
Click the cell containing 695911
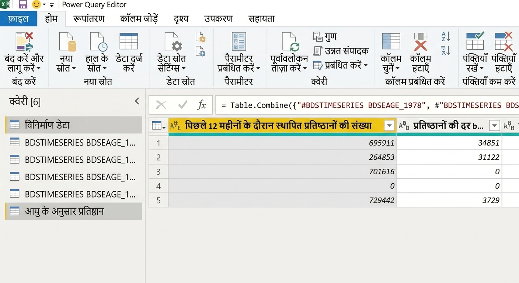[x=282, y=143]
